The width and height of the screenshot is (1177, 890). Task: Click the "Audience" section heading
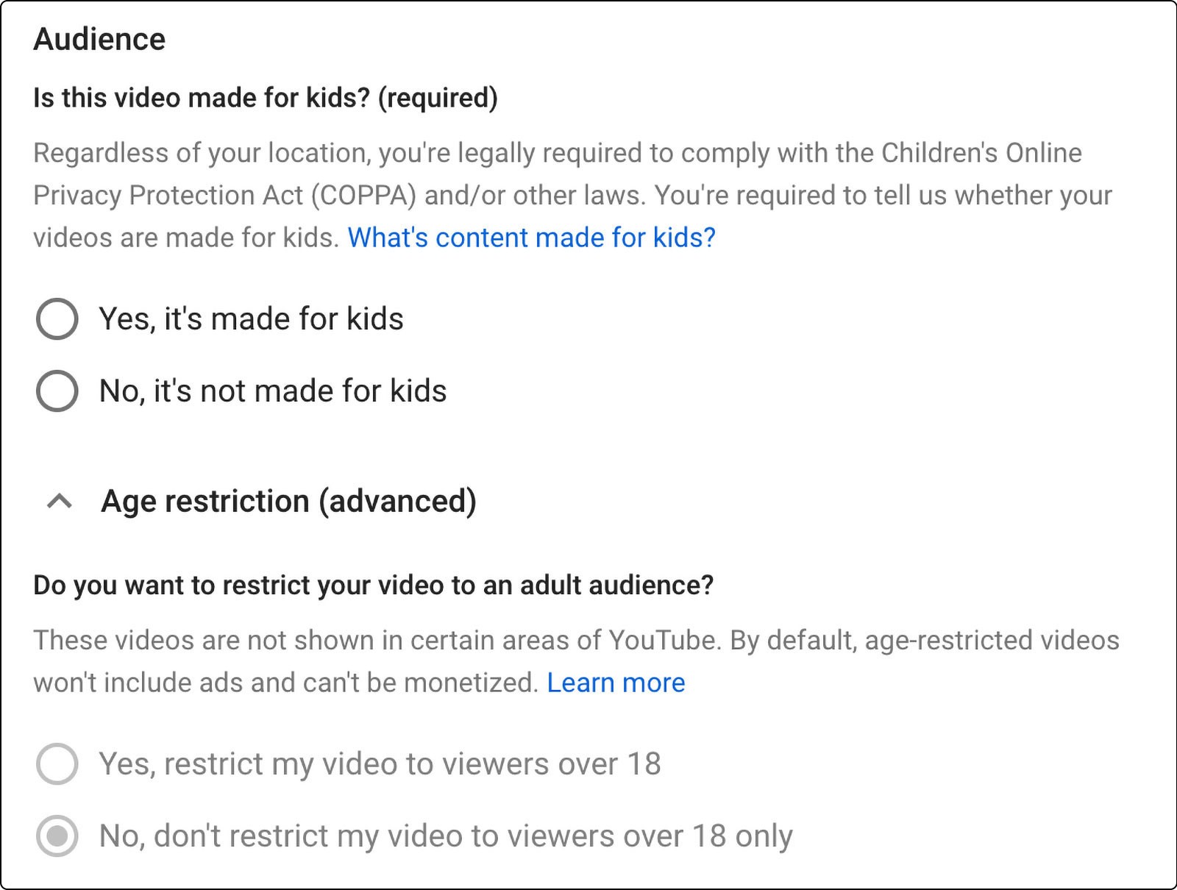point(99,40)
